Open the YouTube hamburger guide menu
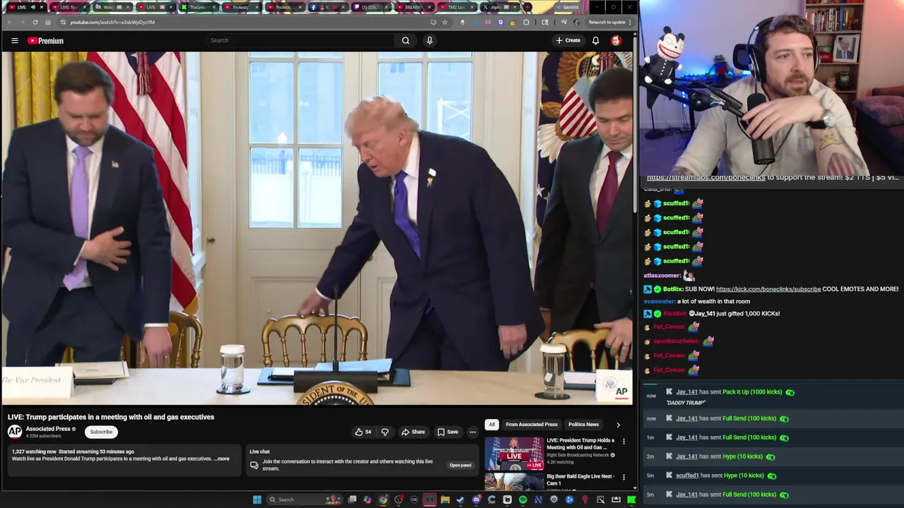Image resolution: width=904 pixels, height=508 pixels. click(x=14, y=40)
